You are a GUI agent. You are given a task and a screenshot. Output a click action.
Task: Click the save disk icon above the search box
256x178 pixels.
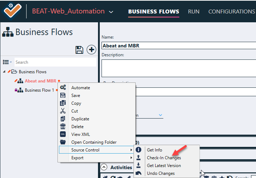coord(80,50)
